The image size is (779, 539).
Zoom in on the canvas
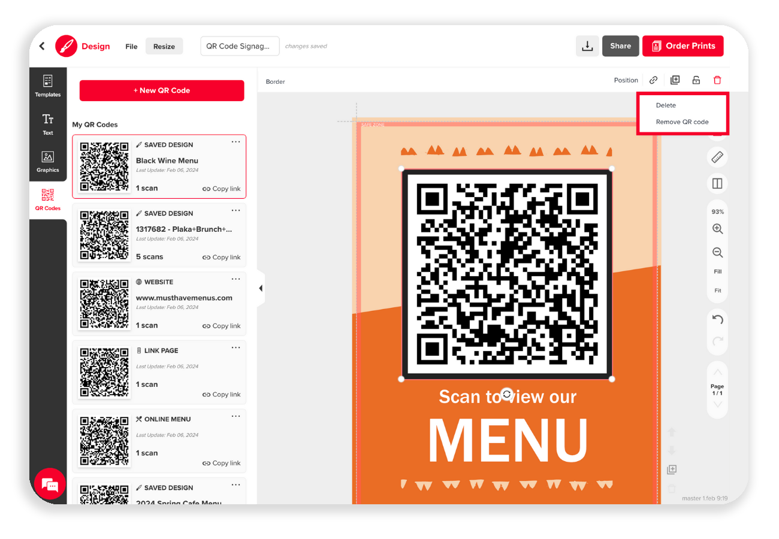coord(717,229)
